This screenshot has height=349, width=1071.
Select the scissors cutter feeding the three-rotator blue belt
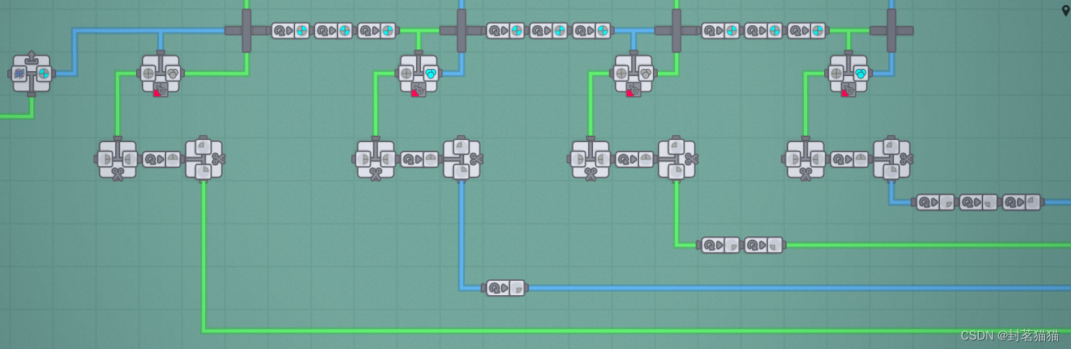(x=892, y=159)
